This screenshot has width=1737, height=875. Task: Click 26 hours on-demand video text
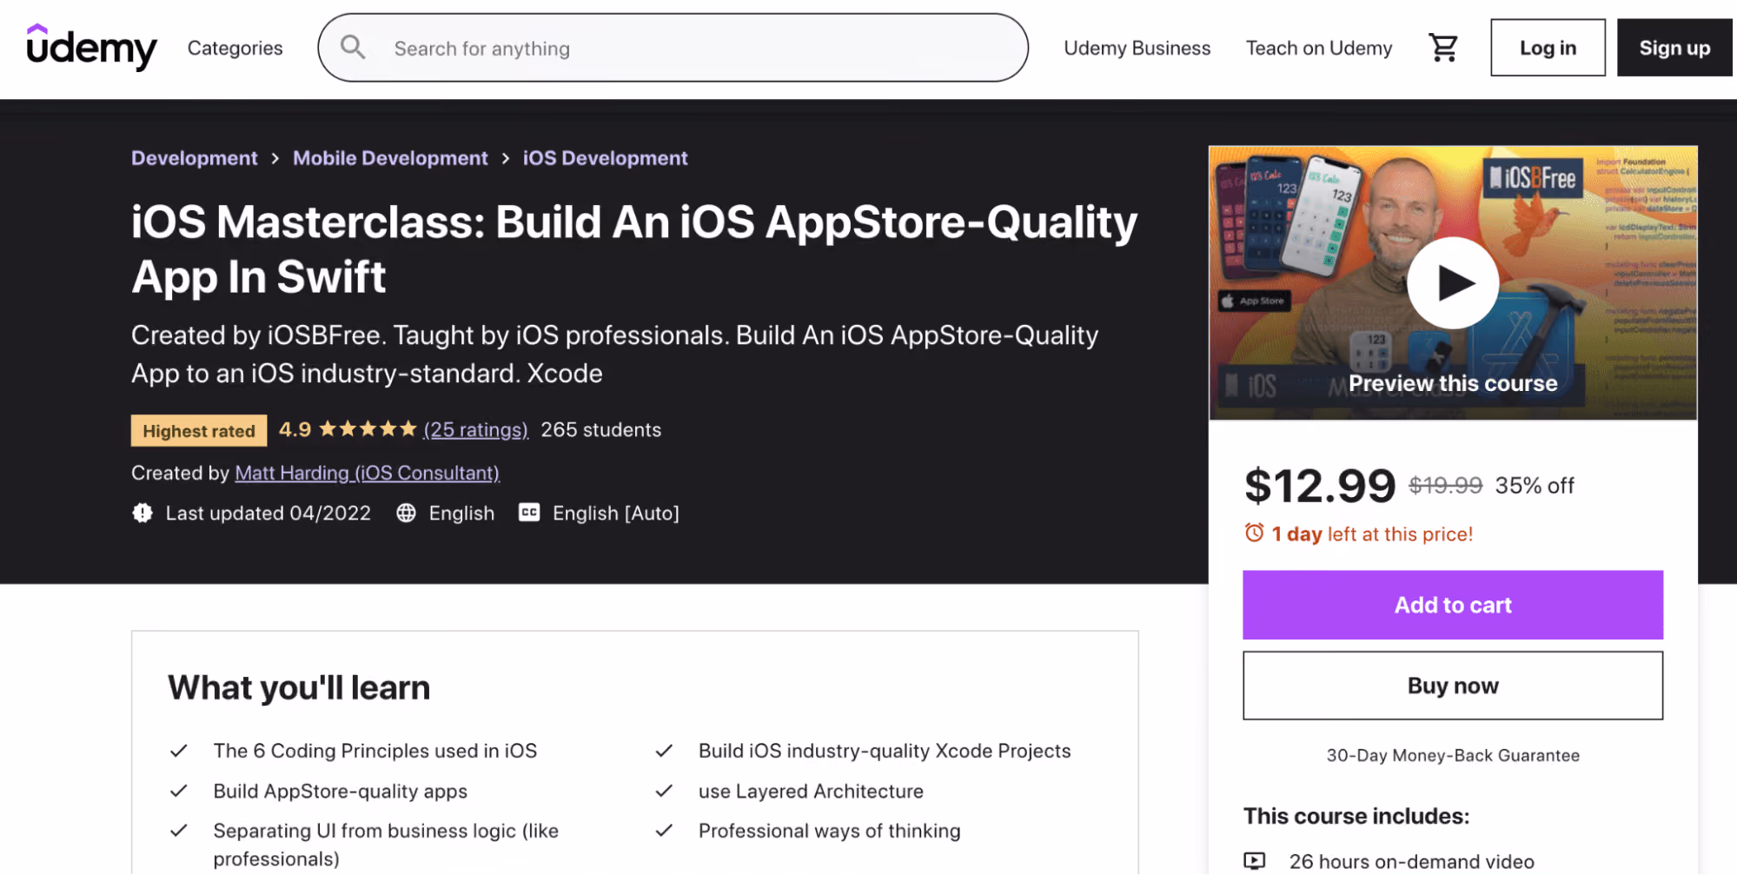tap(1412, 861)
